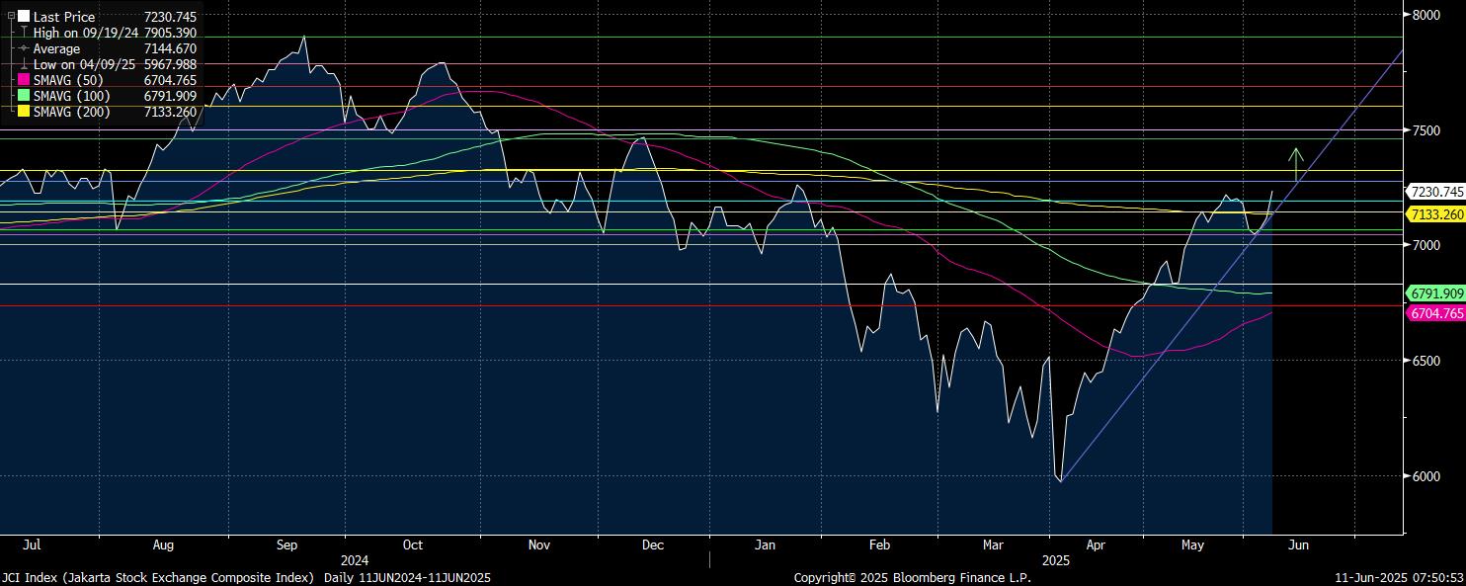Click the High marker icon in legend

[24, 33]
